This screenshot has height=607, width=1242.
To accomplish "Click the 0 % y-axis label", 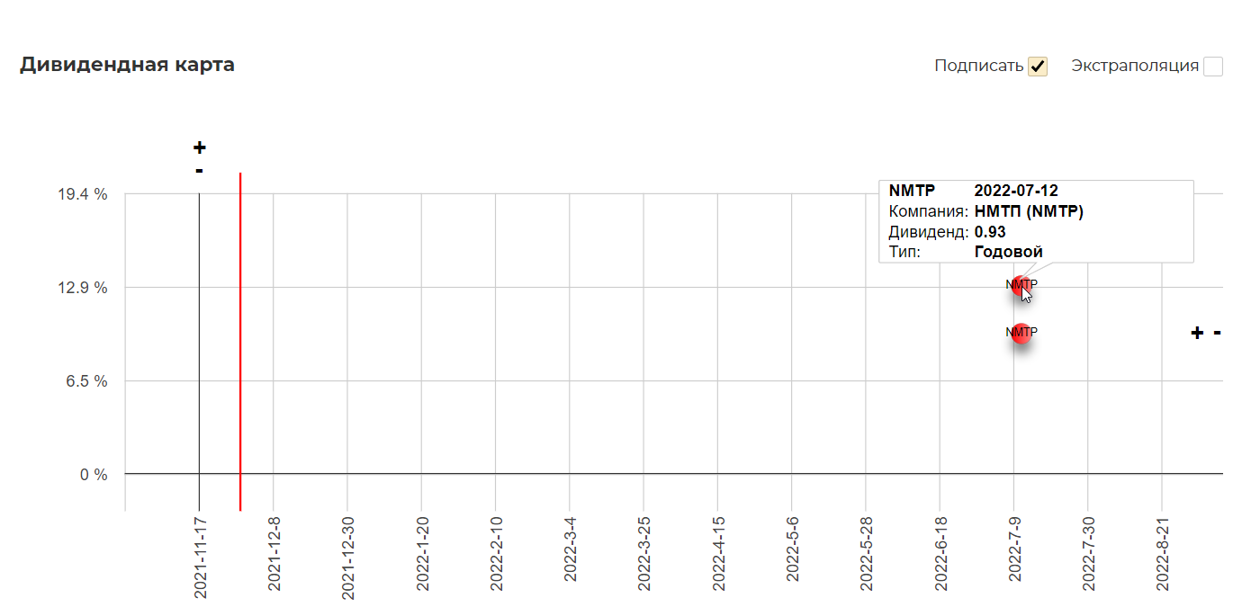I will (x=94, y=474).
